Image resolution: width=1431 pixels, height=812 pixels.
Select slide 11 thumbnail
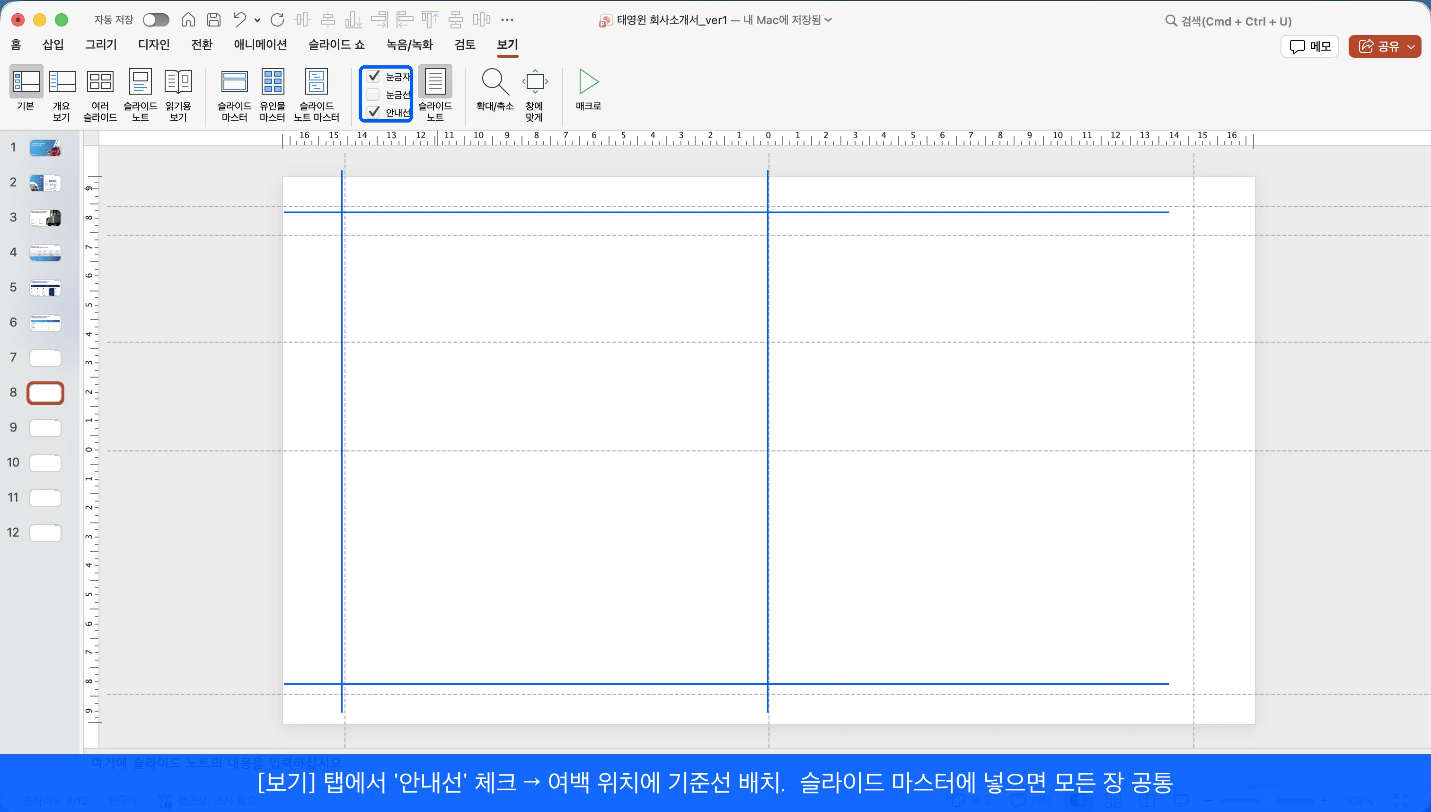45,498
